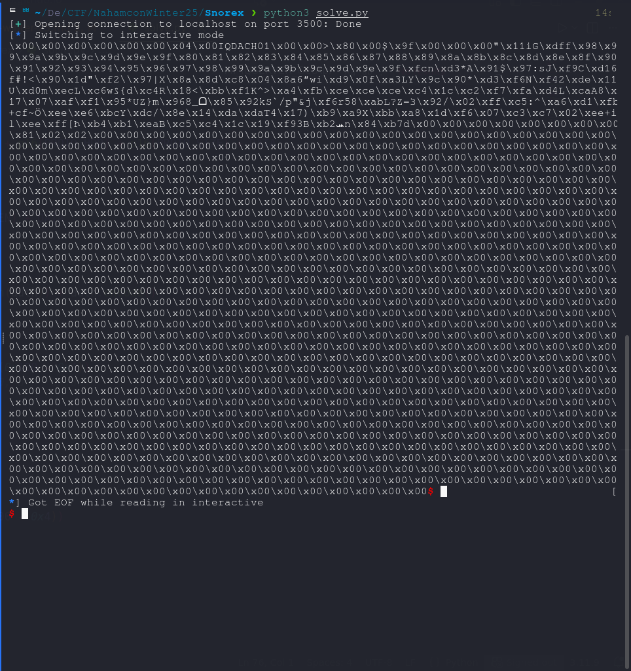This screenshot has height=671, width=631.
Task: Select the bold Snorex directory name
Action: [225, 13]
